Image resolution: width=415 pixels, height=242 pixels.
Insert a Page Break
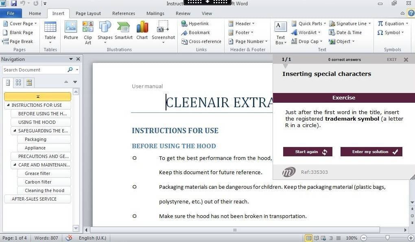tap(18, 41)
